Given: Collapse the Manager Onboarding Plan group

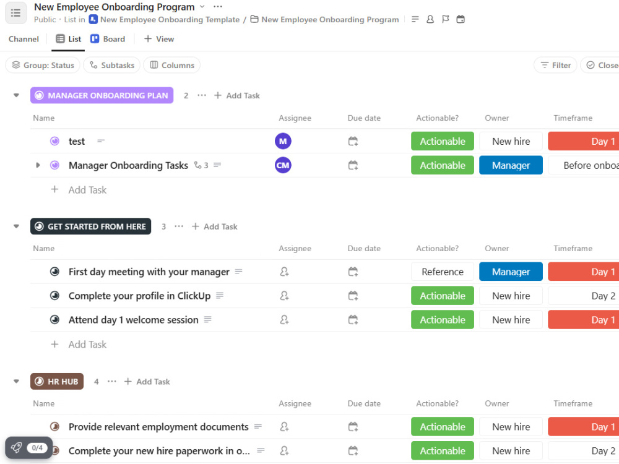Looking at the screenshot, I should (16, 95).
